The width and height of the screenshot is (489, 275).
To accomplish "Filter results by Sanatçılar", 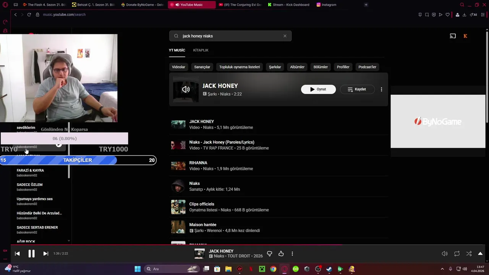I will (x=202, y=67).
